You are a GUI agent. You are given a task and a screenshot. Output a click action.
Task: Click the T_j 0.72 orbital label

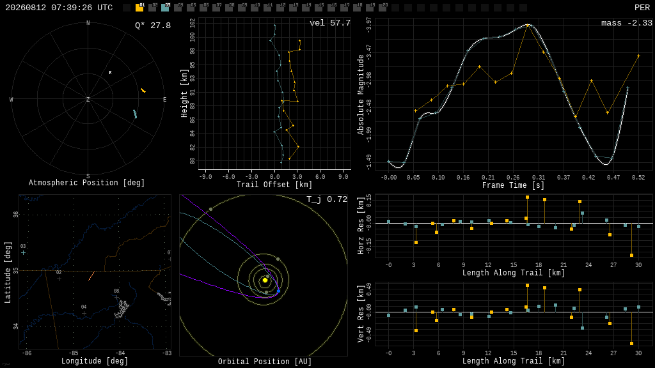coord(327,199)
